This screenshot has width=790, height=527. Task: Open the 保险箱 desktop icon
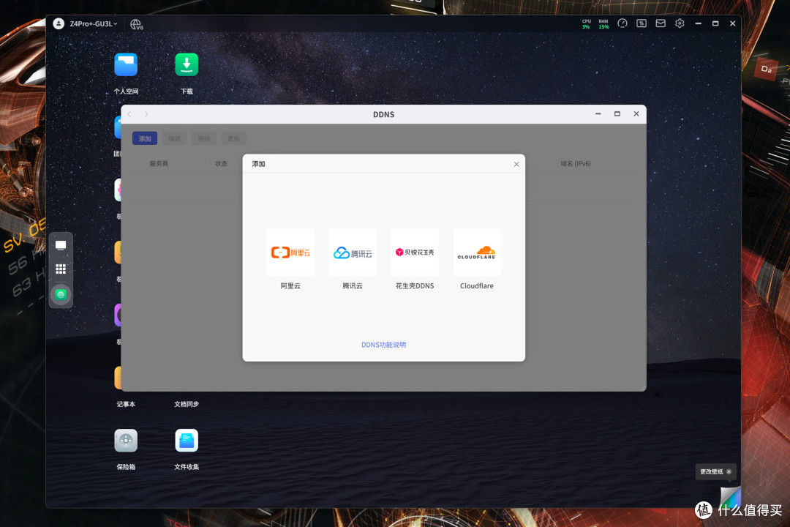click(x=126, y=441)
